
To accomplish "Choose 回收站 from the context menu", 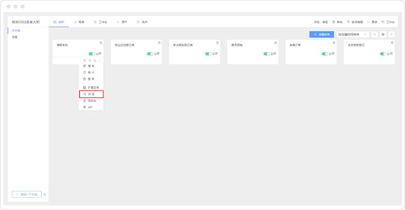I will pos(91,101).
